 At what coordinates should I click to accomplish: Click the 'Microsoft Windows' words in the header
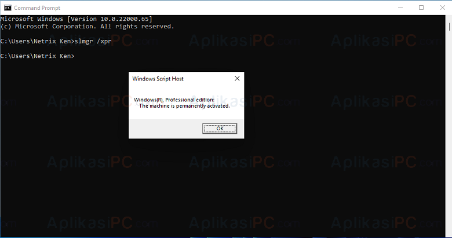coord(32,19)
